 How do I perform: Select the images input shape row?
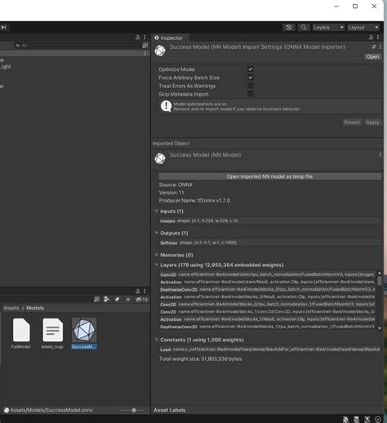tap(269, 220)
